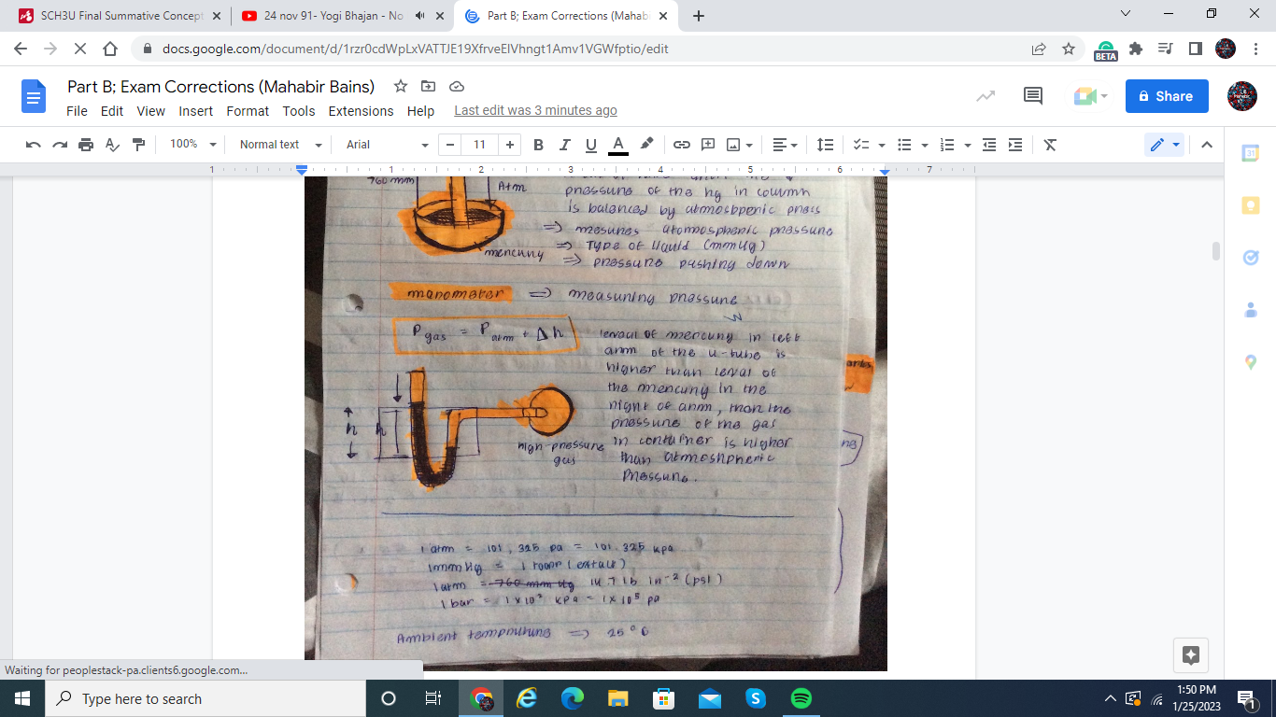Open the File menu
Screen dimensions: 1276x717
click(77, 111)
